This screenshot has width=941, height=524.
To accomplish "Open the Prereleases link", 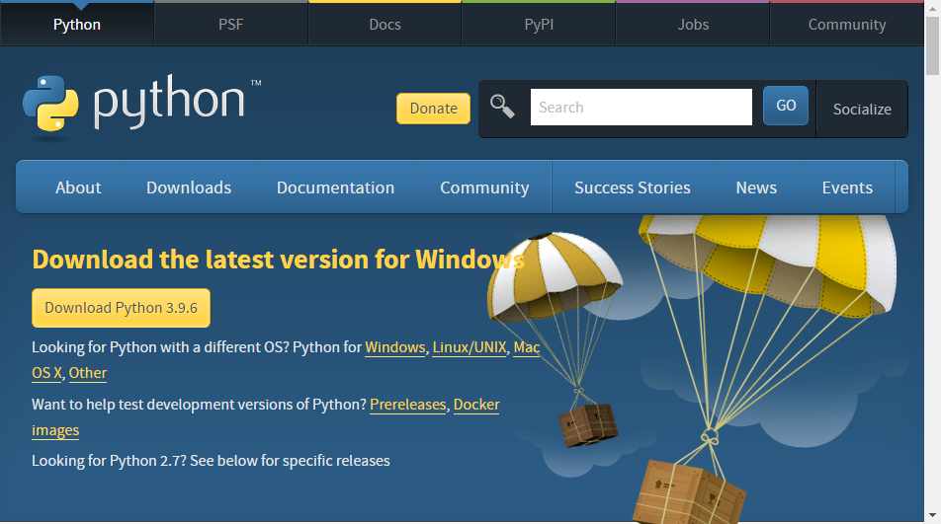I will pos(407,405).
